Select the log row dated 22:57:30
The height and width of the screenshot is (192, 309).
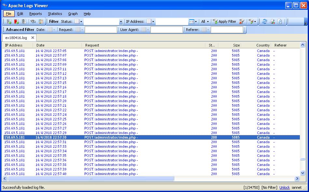click(x=151, y=137)
